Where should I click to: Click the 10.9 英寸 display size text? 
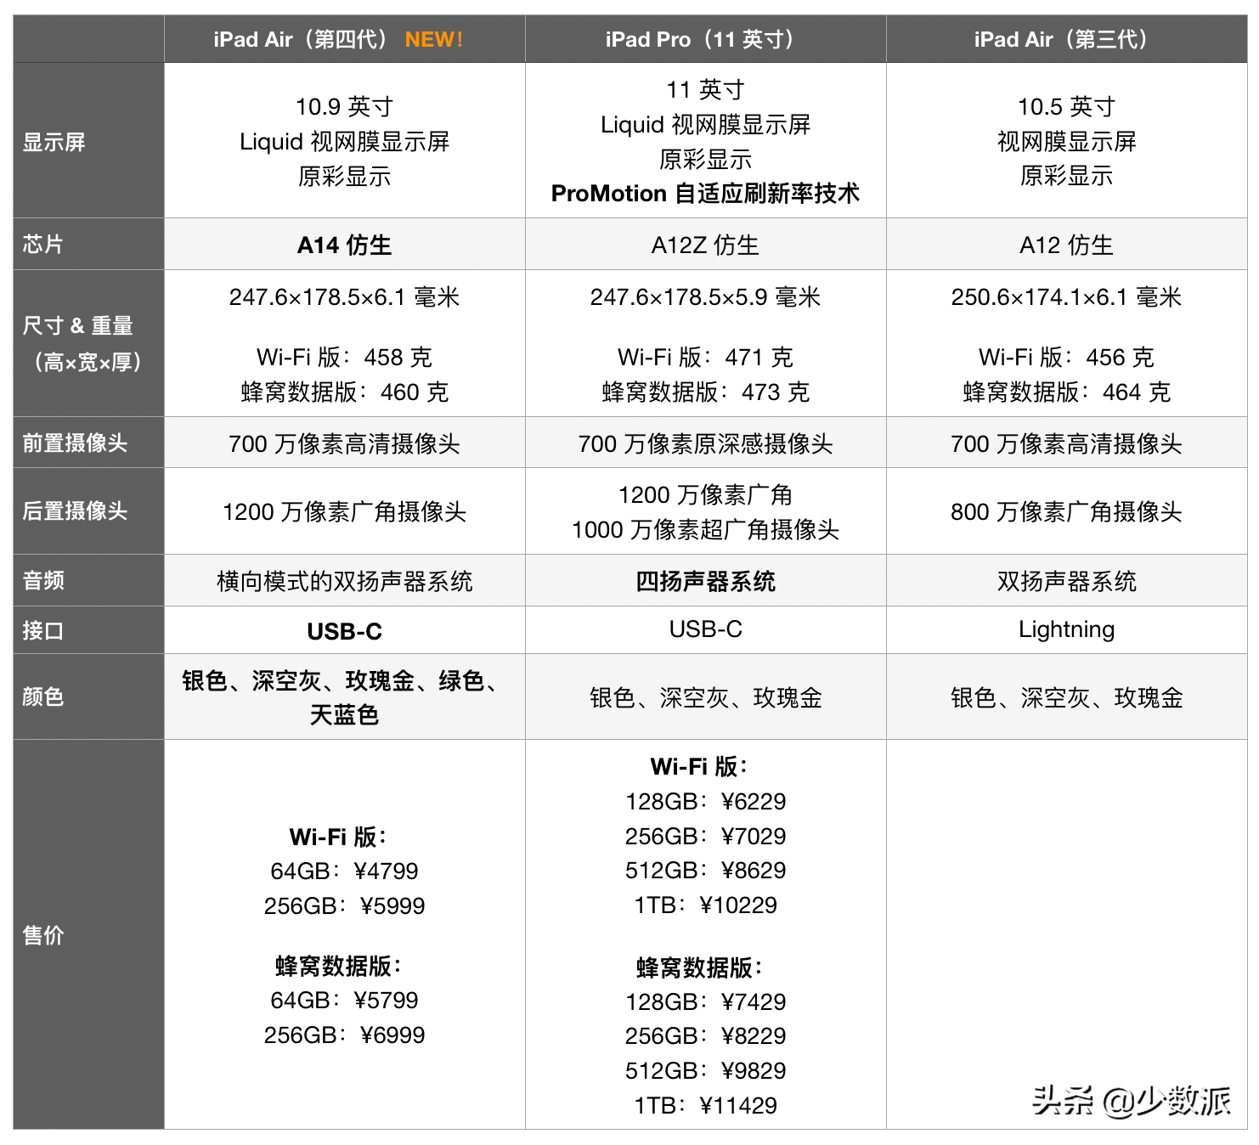[344, 106]
